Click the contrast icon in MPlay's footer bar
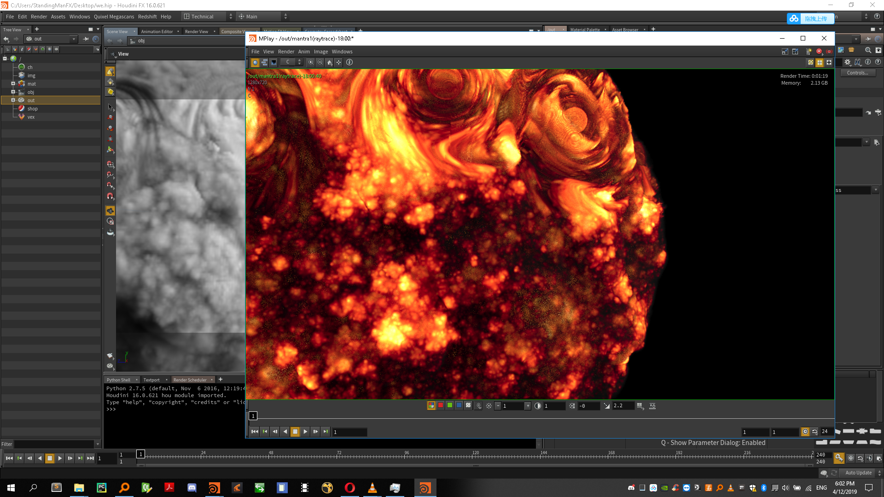Image resolution: width=884 pixels, height=497 pixels. (538, 406)
